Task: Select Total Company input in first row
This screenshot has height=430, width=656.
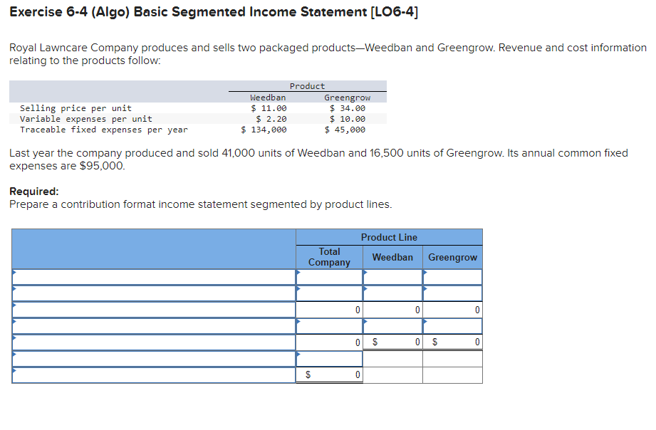Action: click(x=329, y=277)
